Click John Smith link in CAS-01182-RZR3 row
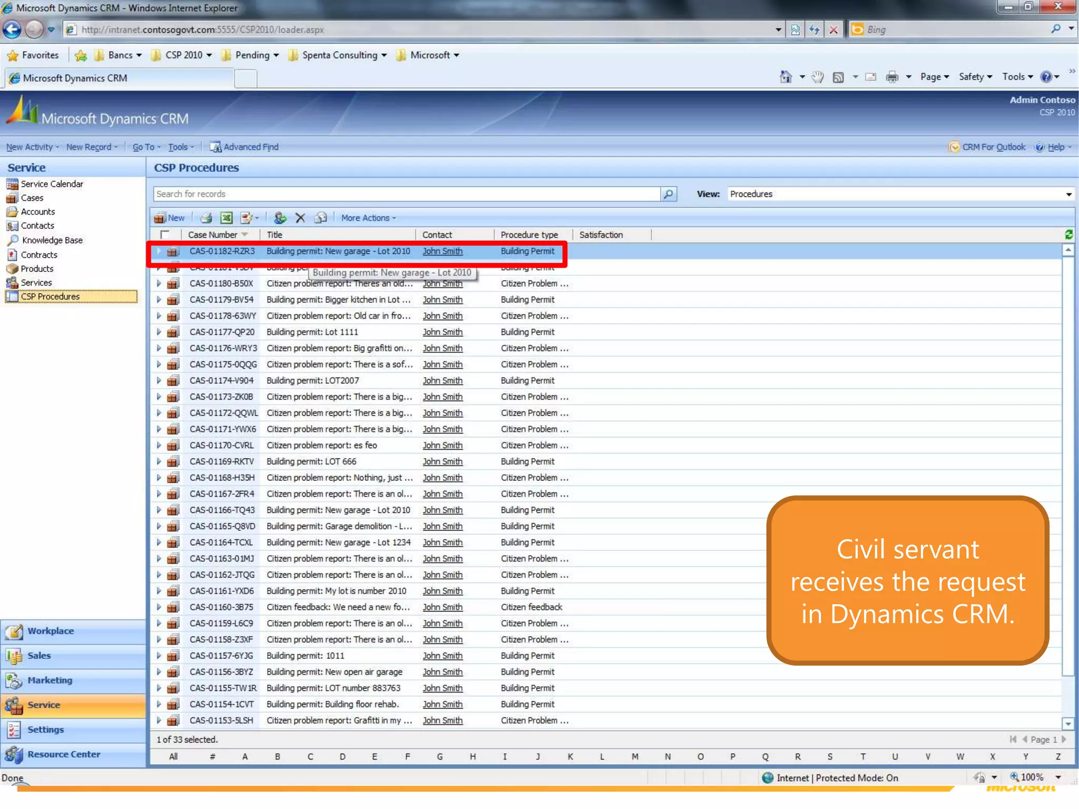 pos(443,251)
